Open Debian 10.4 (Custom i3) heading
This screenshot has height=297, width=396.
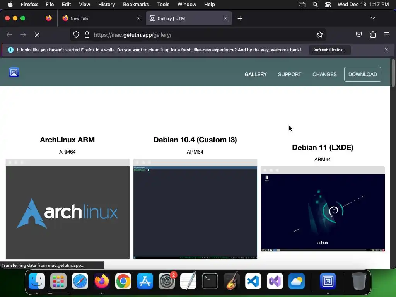coord(195,140)
